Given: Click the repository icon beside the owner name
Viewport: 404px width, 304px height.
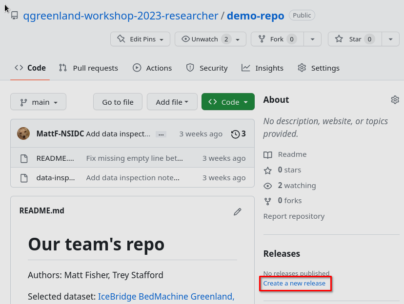Looking at the screenshot, I should (x=15, y=16).
